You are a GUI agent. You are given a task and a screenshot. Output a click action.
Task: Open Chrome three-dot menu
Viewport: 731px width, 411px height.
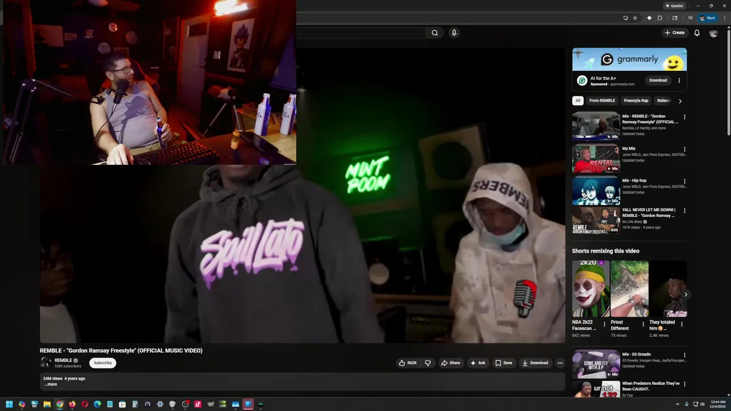pyautogui.click(x=725, y=18)
